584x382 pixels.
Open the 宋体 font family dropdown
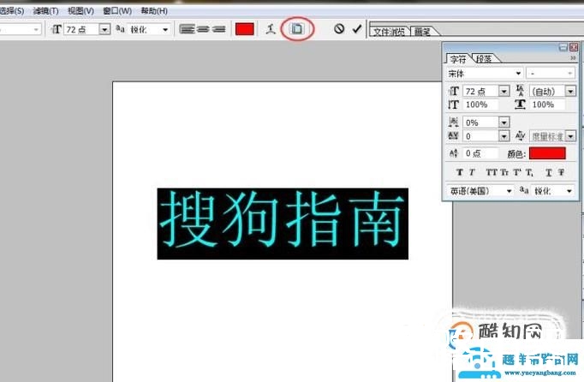485,74
